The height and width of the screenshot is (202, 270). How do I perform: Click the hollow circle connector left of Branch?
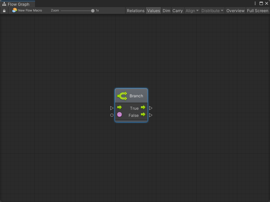click(112, 115)
